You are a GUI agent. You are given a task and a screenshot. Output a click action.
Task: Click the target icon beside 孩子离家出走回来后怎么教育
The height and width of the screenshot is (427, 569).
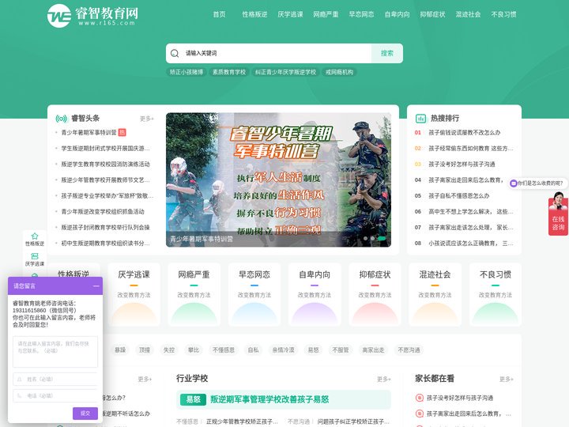coord(419,414)
